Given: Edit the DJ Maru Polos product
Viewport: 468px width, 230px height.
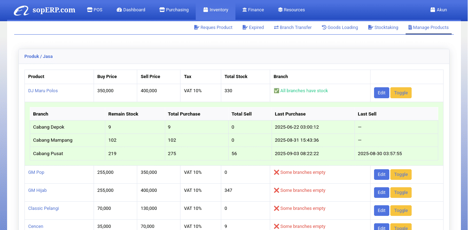Looking at the screenshot, I should tap(381, 93).
